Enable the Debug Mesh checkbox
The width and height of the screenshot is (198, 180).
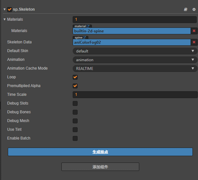(75, 121)
